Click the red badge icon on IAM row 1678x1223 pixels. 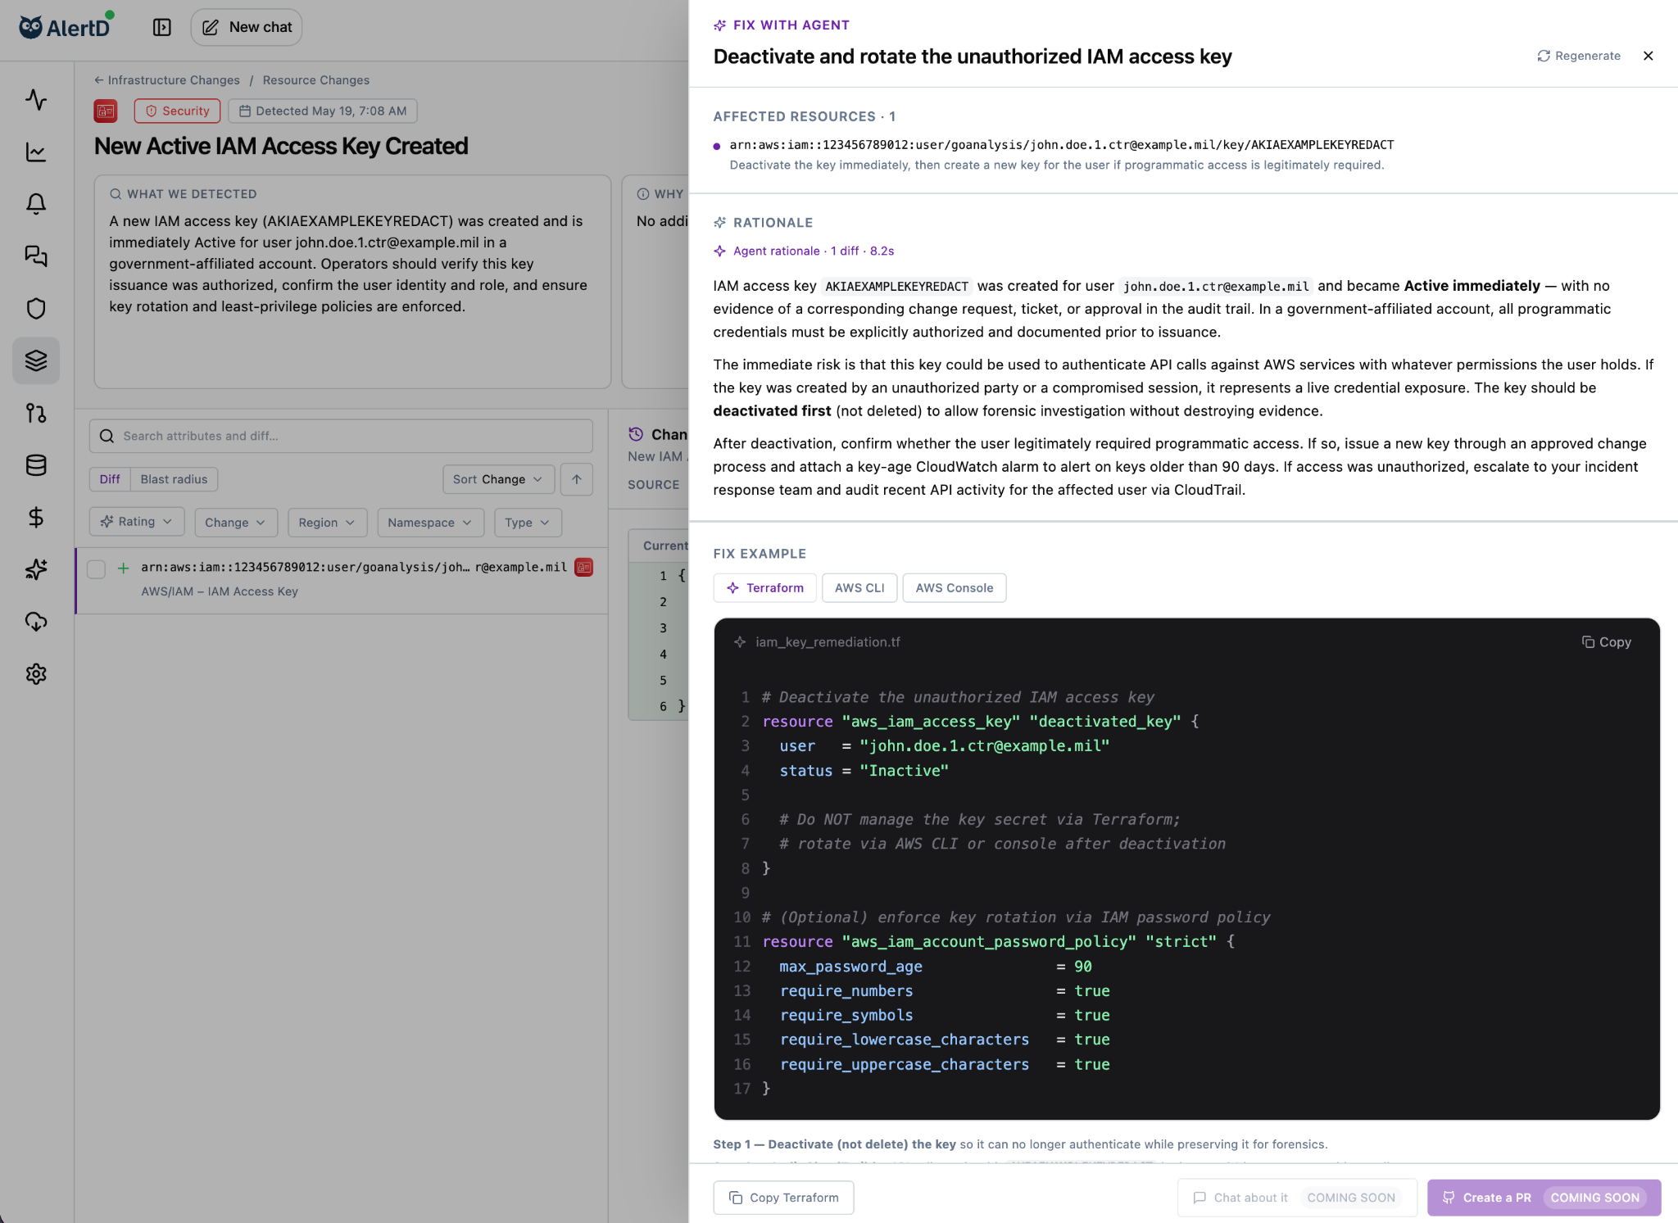click(584, 567)
